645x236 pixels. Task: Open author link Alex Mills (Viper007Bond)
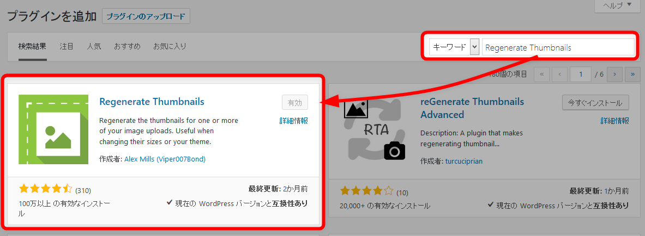[165, 159]
